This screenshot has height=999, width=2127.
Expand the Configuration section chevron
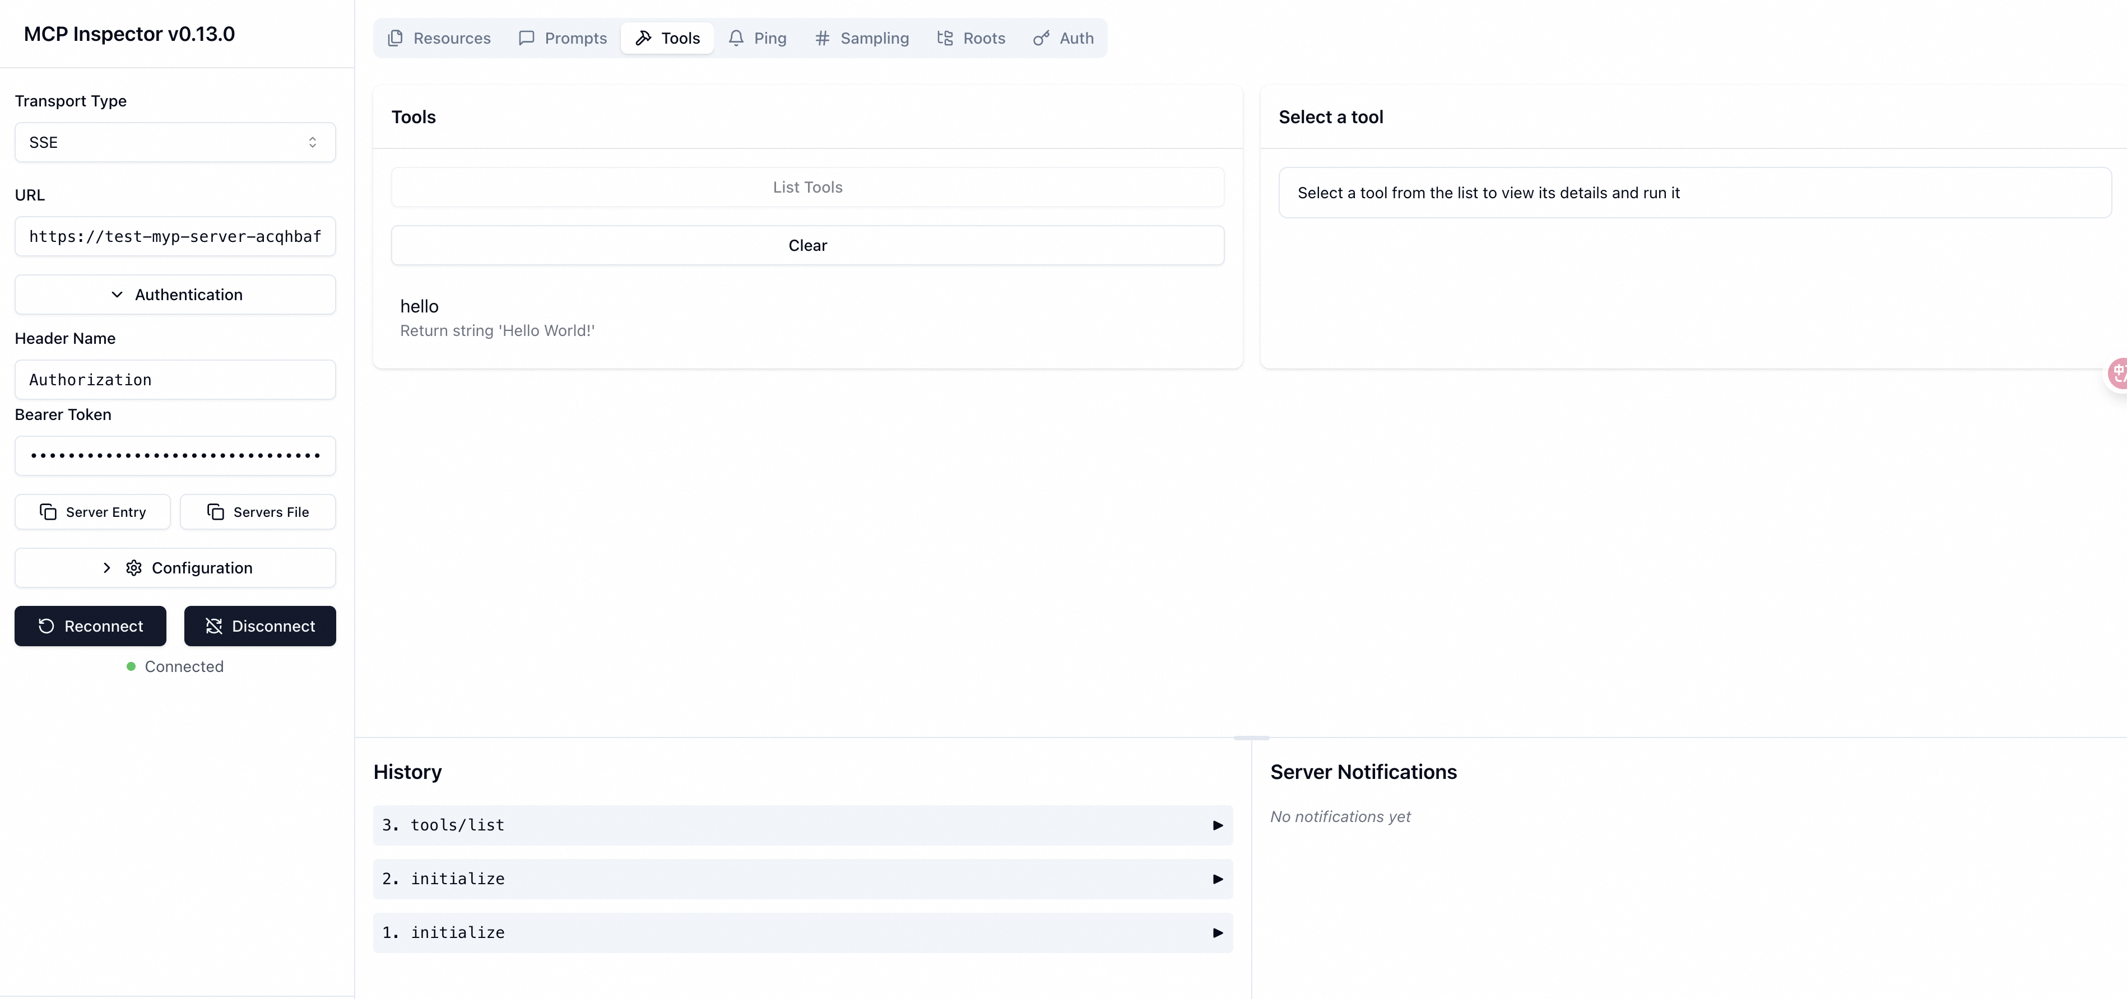tap(106, 568)
